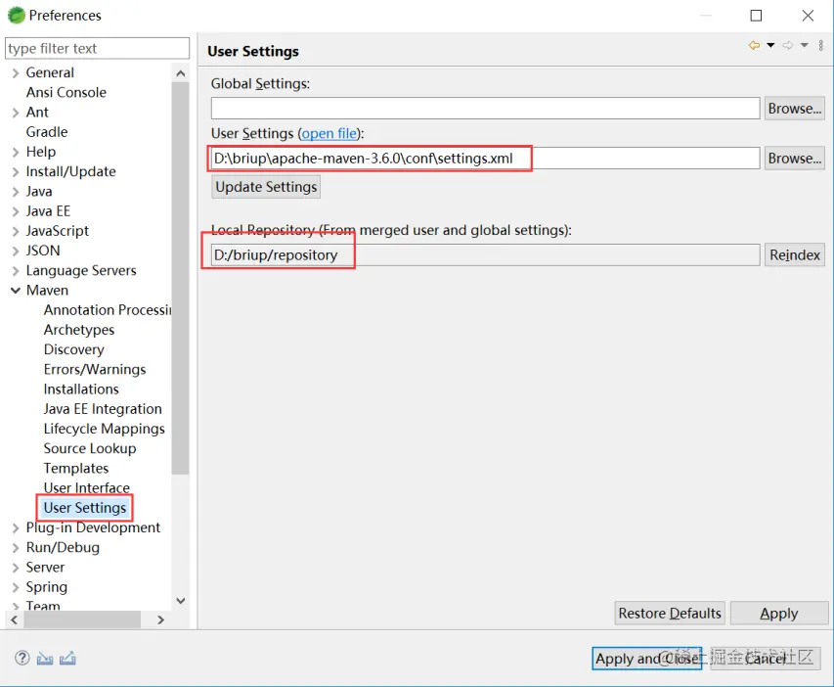This screenshot has width=834, height=687.
Task: Click the import preferences icon
Action: click(x=45, y=659)
